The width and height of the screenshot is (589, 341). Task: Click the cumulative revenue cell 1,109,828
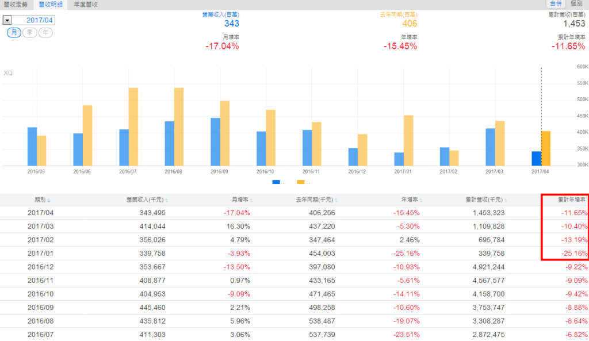click(489, 227)
